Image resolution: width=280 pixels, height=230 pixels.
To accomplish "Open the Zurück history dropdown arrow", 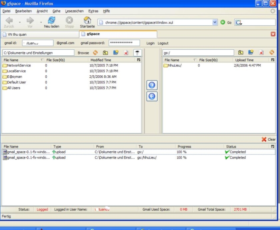I will (x=20, y=22).
